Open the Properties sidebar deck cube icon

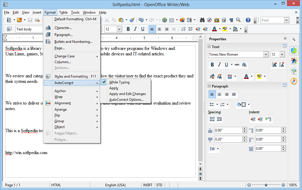tap(294, 51)
